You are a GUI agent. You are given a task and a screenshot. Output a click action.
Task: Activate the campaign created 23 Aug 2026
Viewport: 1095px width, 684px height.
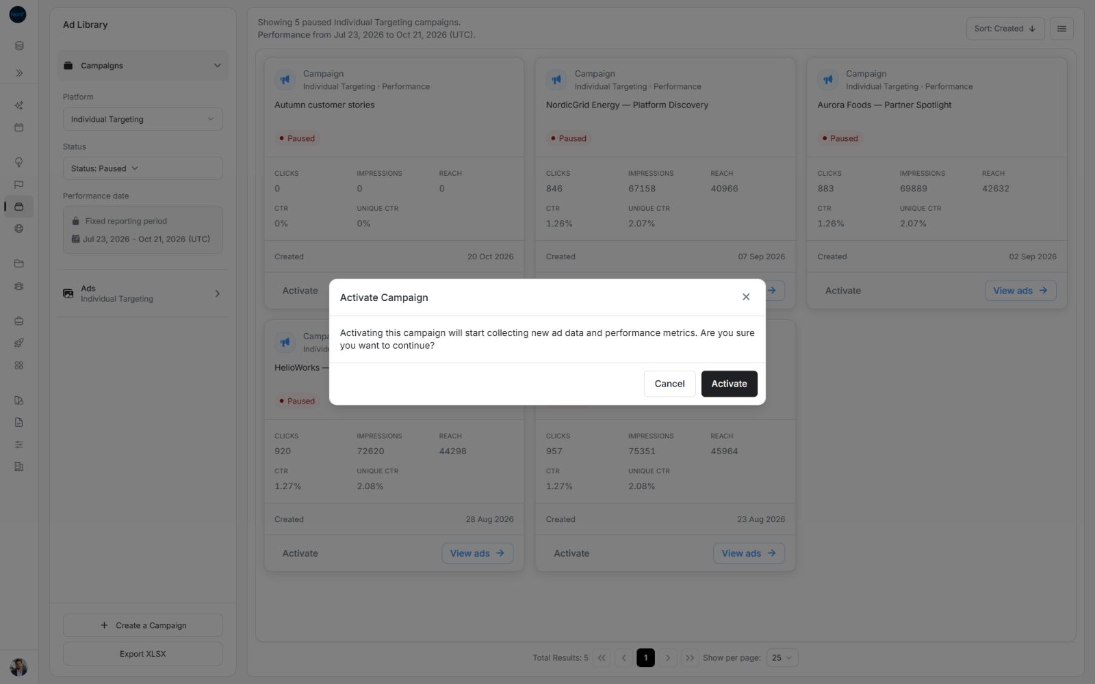571,553
